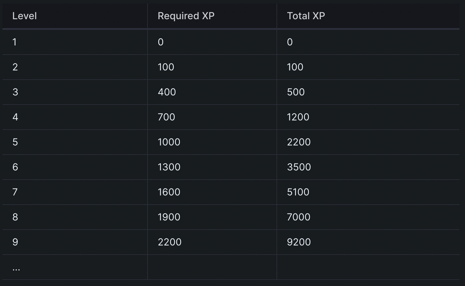Click Total XP value 1200

(x=298, y=117)
